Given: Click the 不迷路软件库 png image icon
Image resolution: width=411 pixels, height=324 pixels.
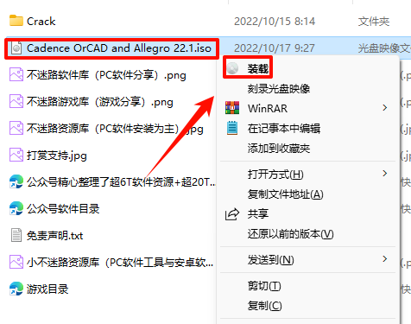Looking at the screenshot, I should tap(16, 74).
